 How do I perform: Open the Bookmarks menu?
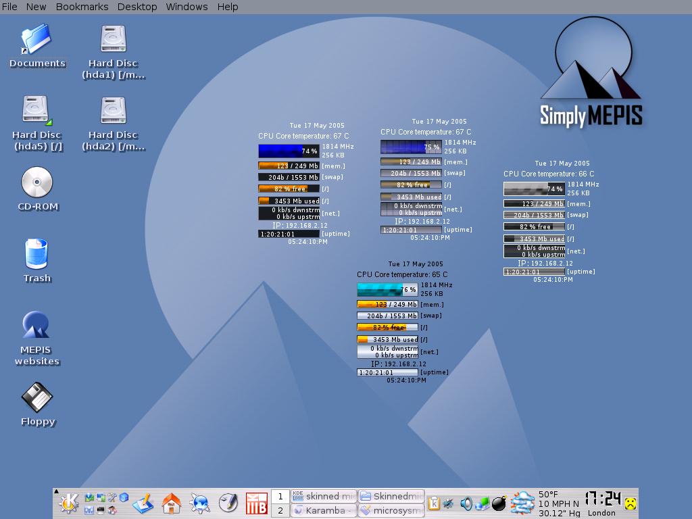(x=82, y=7)
